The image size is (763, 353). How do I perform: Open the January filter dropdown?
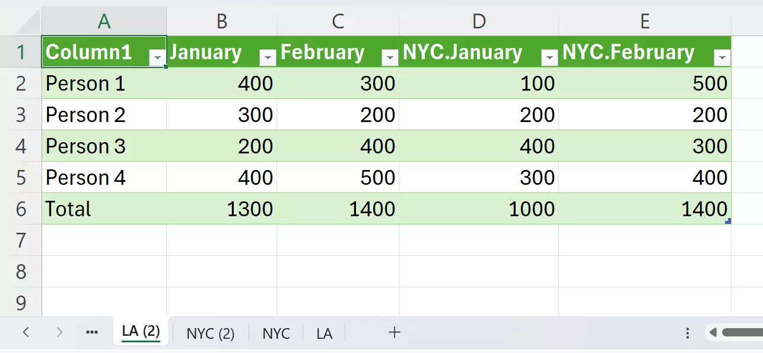coord(268,57)
